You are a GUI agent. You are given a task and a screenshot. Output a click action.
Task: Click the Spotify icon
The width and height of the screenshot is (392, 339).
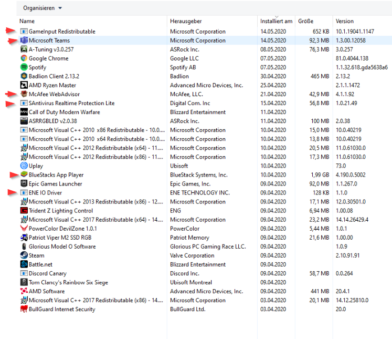(24, 67)
